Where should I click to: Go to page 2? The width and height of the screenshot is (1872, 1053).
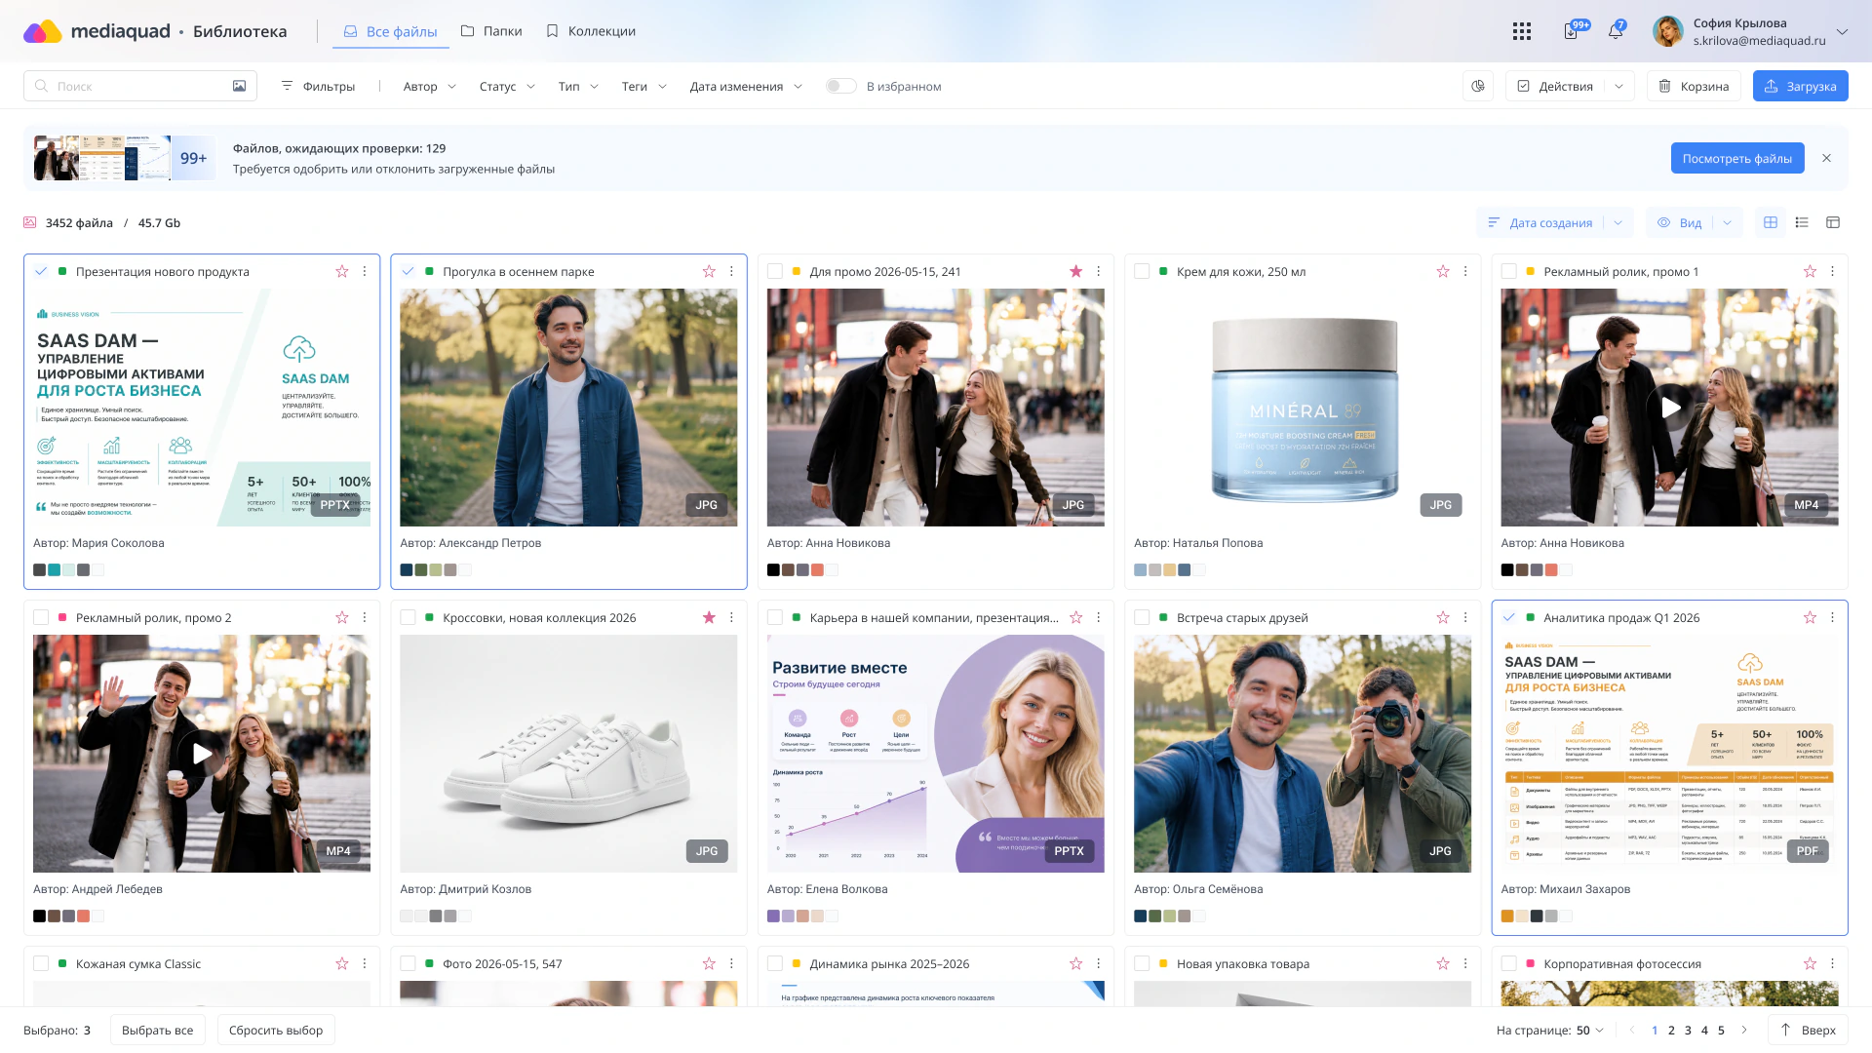point(1671,1030)
